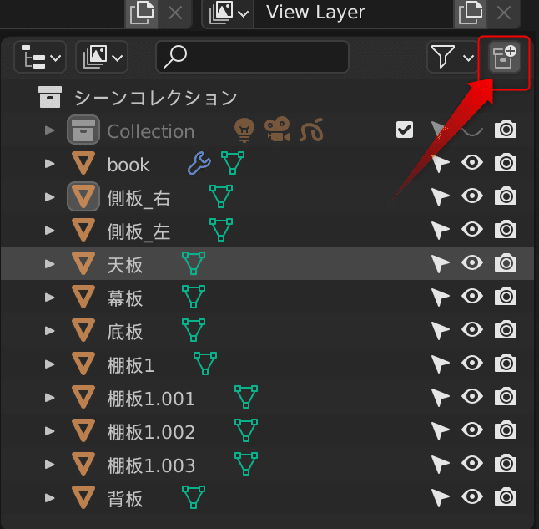The width and height of the screenshot is (539, 529).
Task: Expand the 底板 row
Action: tap(50, 331)
